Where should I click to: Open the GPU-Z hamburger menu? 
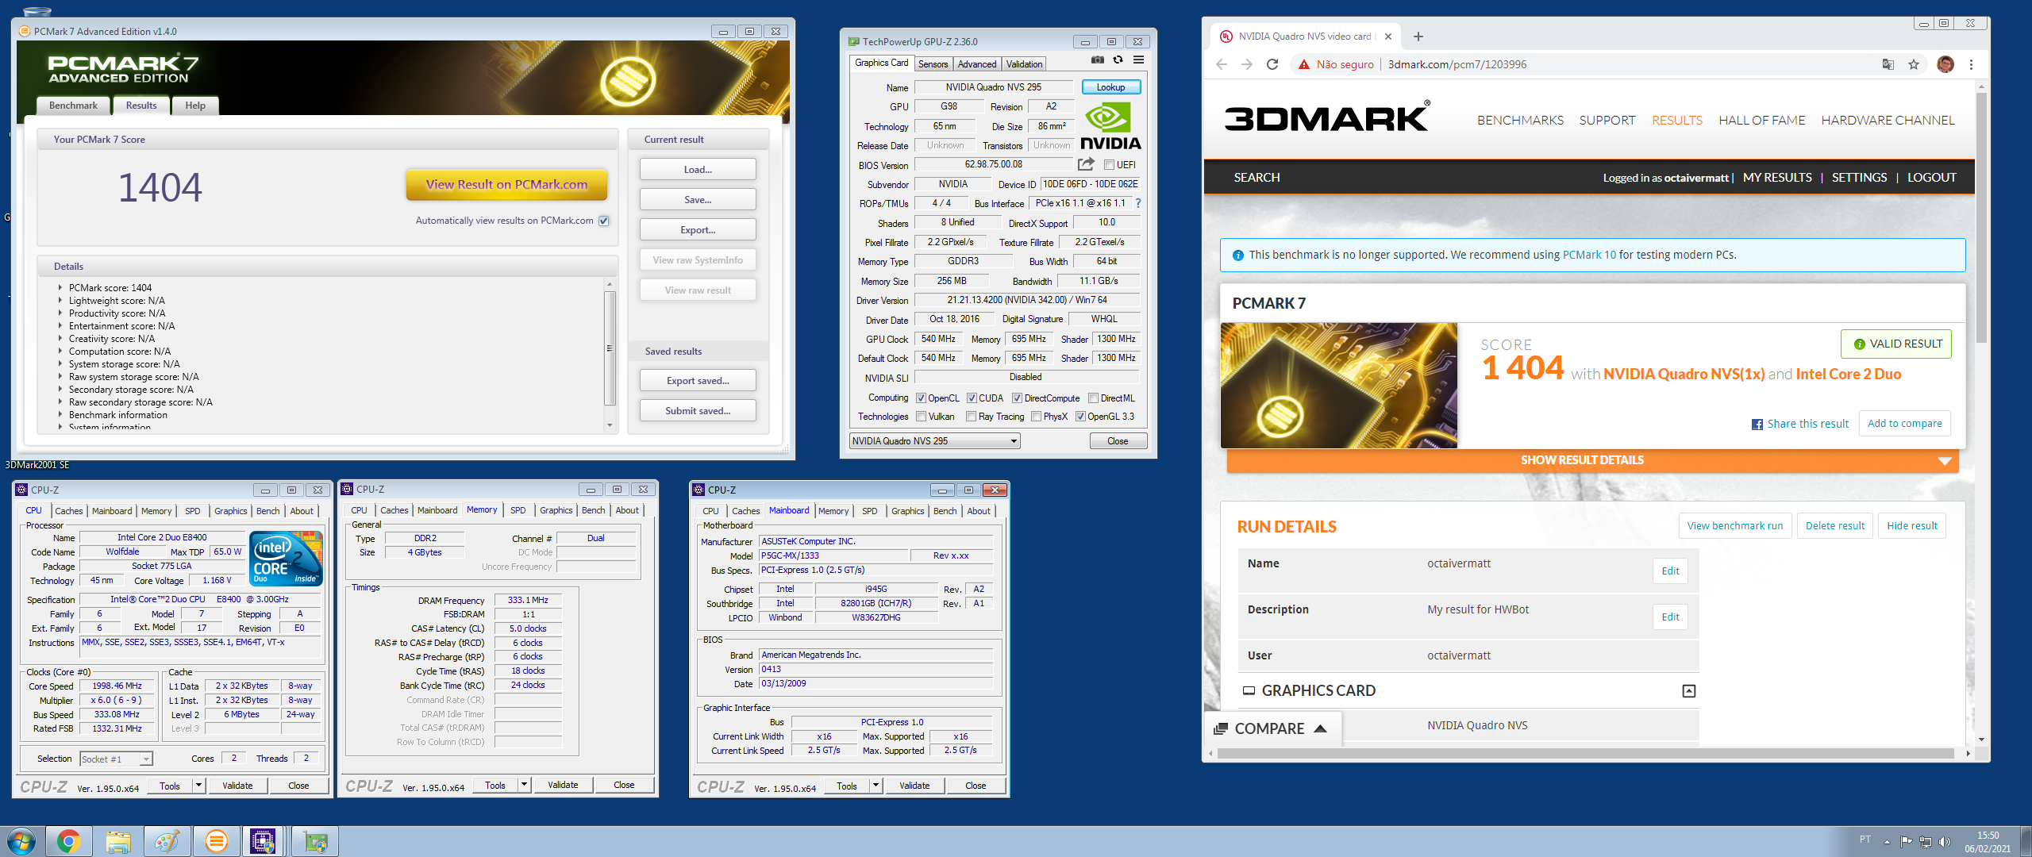click(1138, 60)
